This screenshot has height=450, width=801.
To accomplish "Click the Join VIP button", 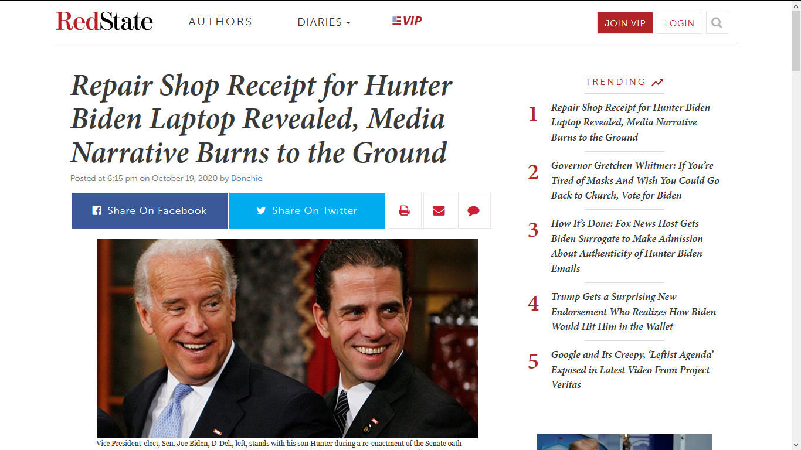I will [625, 23].
